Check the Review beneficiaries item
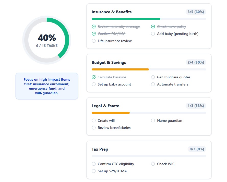This screenshot has width=227, height=182. 94,128
